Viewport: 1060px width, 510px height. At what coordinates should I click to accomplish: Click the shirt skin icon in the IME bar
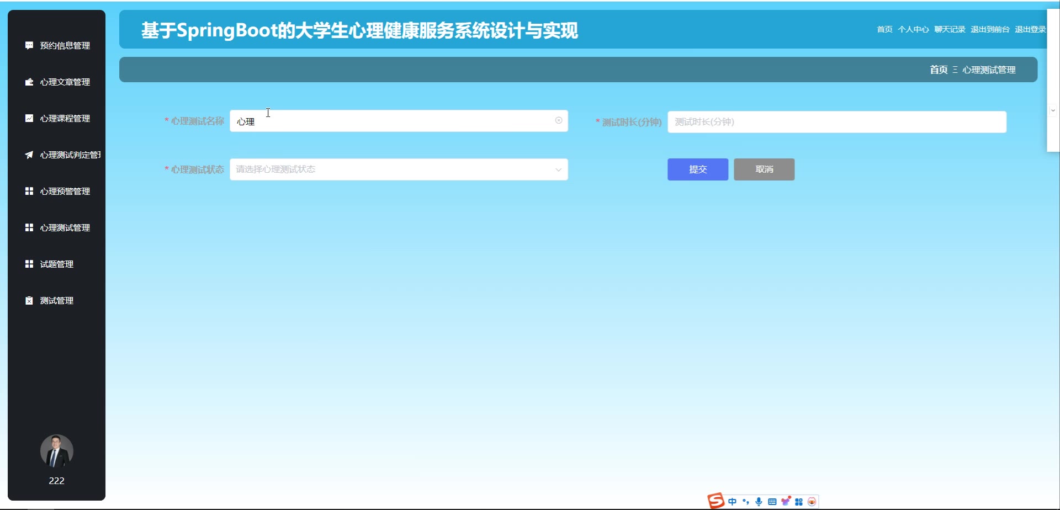(786, 501)
